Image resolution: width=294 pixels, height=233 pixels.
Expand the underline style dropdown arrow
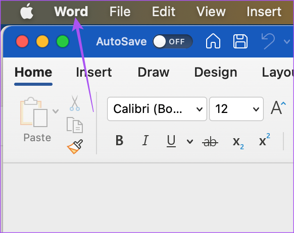tap(190, 142)
